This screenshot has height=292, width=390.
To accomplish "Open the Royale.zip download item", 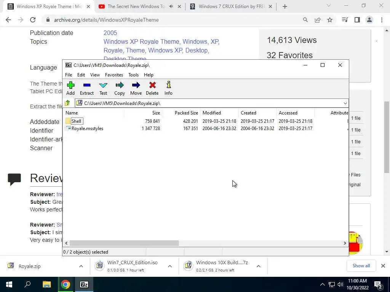I will [x=29, y=266].
